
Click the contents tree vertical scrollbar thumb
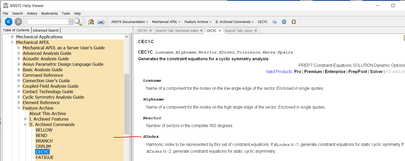click(126, 104)
